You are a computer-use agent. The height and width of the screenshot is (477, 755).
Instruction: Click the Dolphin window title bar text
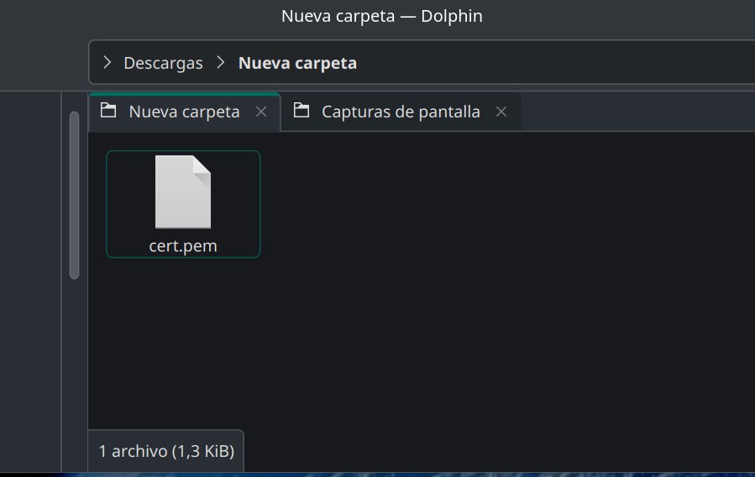(381, 16)
